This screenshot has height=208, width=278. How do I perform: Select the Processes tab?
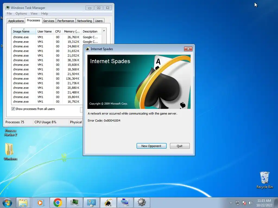33,20
